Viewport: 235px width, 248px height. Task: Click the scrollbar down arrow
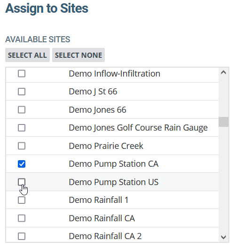tap(223, 237)
